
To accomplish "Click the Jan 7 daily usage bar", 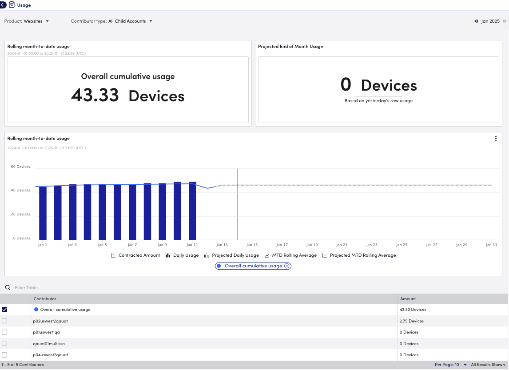I will click(x=132, y=212).
